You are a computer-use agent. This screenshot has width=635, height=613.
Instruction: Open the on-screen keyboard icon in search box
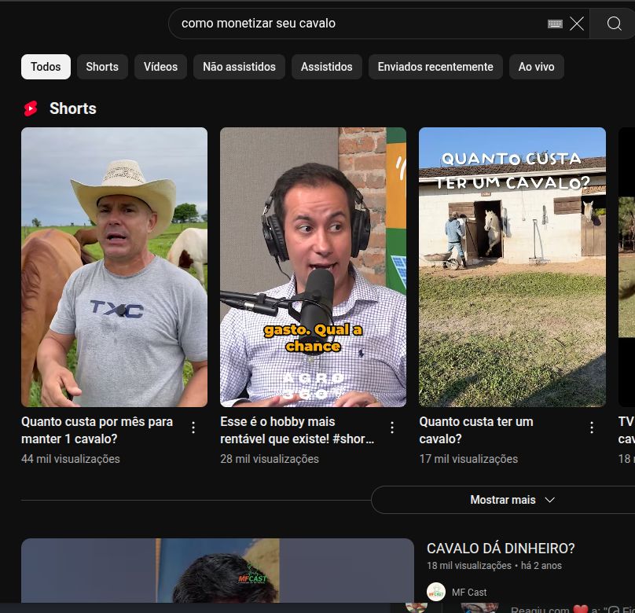[555, 24]
